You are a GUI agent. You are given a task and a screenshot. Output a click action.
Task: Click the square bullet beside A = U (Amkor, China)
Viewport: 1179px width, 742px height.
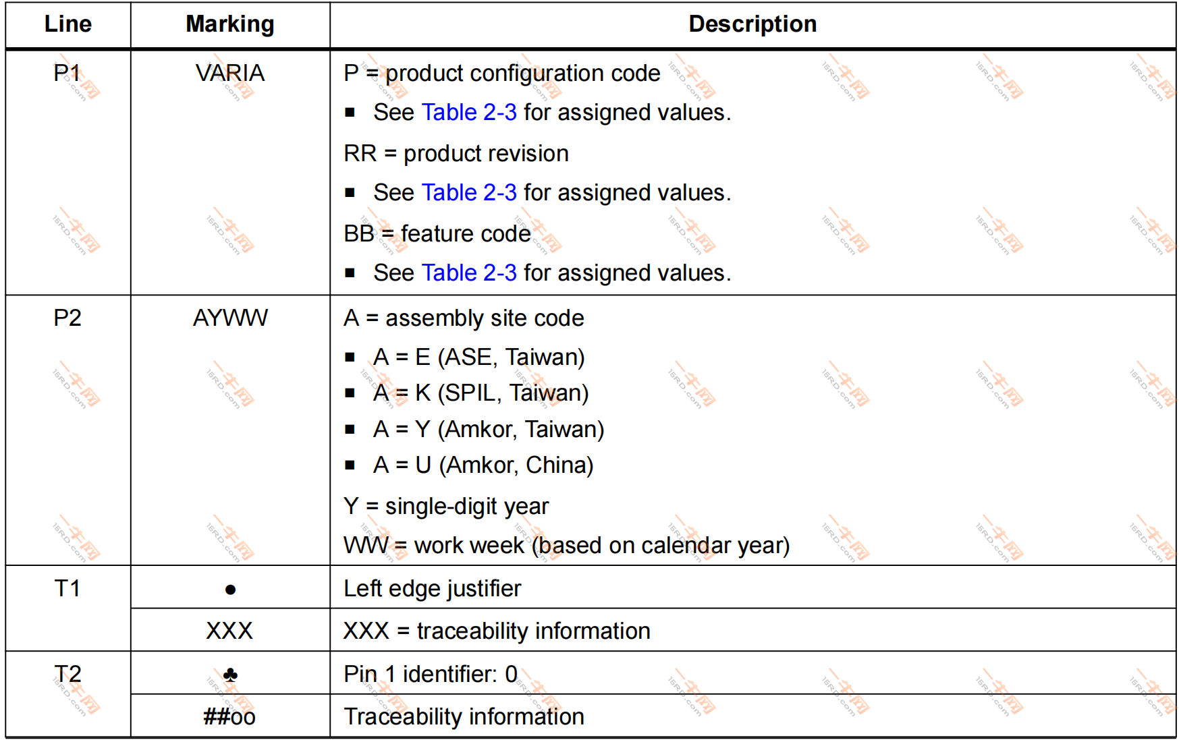pos(350,465)
